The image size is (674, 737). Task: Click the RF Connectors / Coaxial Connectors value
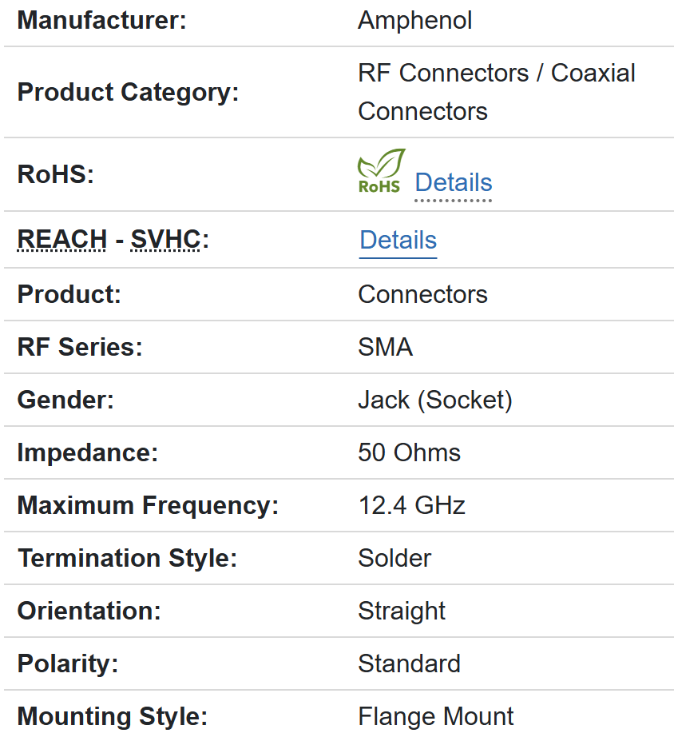coord(496,91)
